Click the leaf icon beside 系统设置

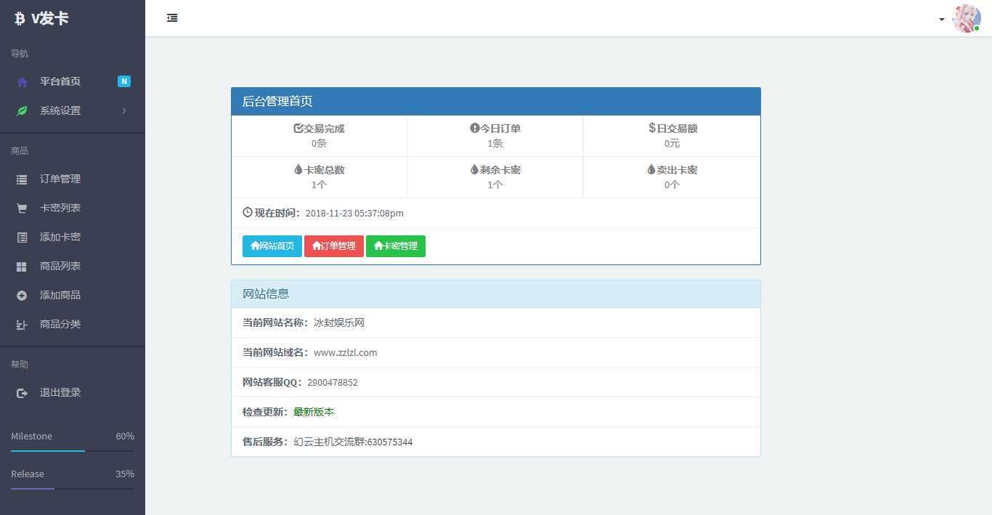[x=22, y=110]
